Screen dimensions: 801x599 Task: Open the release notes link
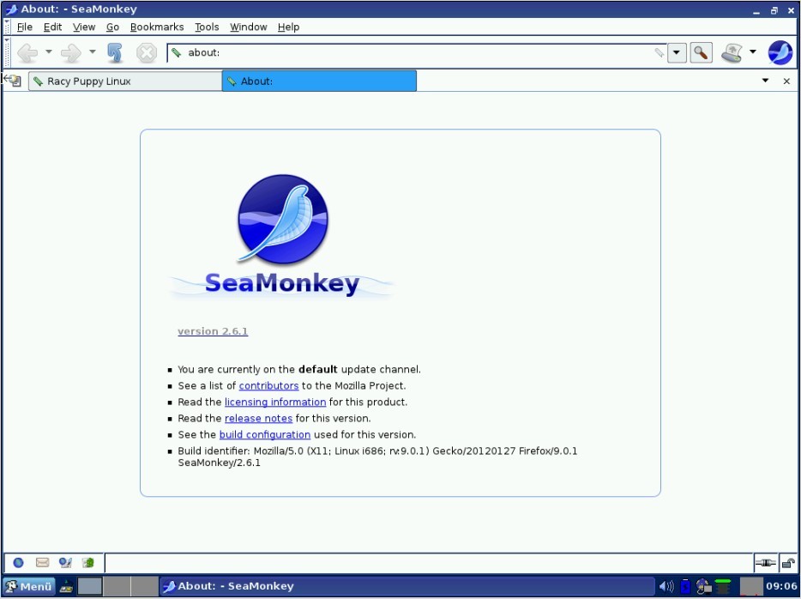click(258, 419)
